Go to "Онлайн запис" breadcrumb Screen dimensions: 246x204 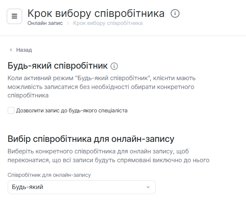click(x=45, y=23)
